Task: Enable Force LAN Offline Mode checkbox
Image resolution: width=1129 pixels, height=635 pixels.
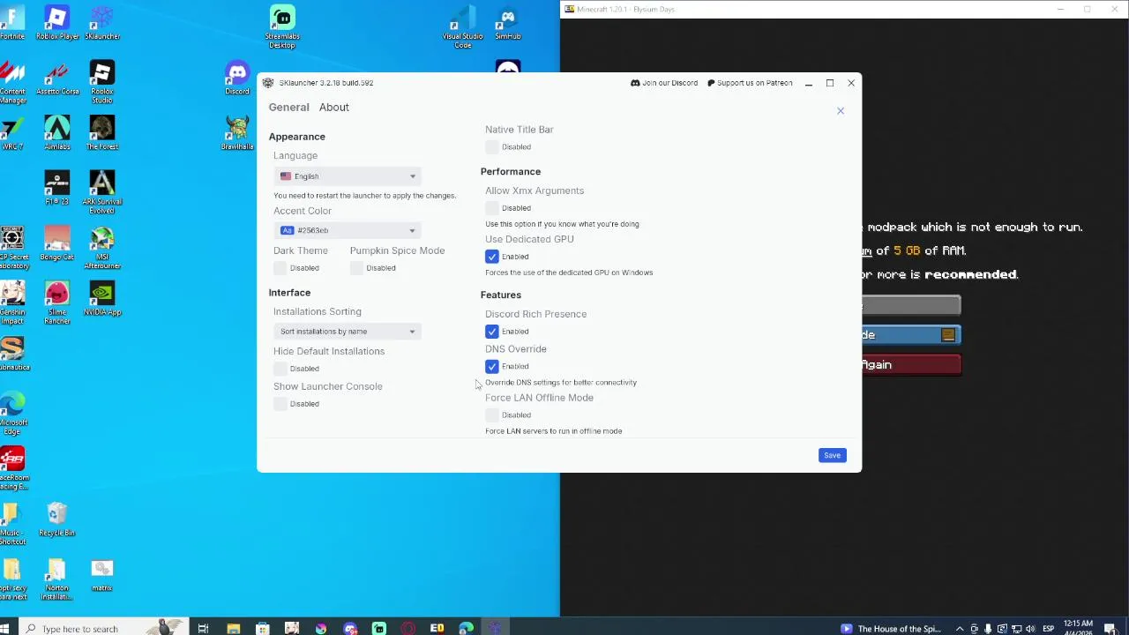Action: [492, 415]
